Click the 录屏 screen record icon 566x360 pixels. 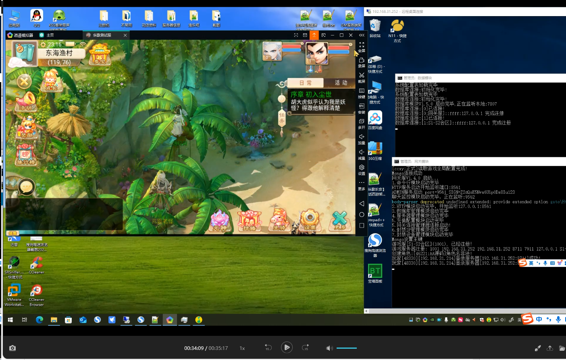(362, 62)
